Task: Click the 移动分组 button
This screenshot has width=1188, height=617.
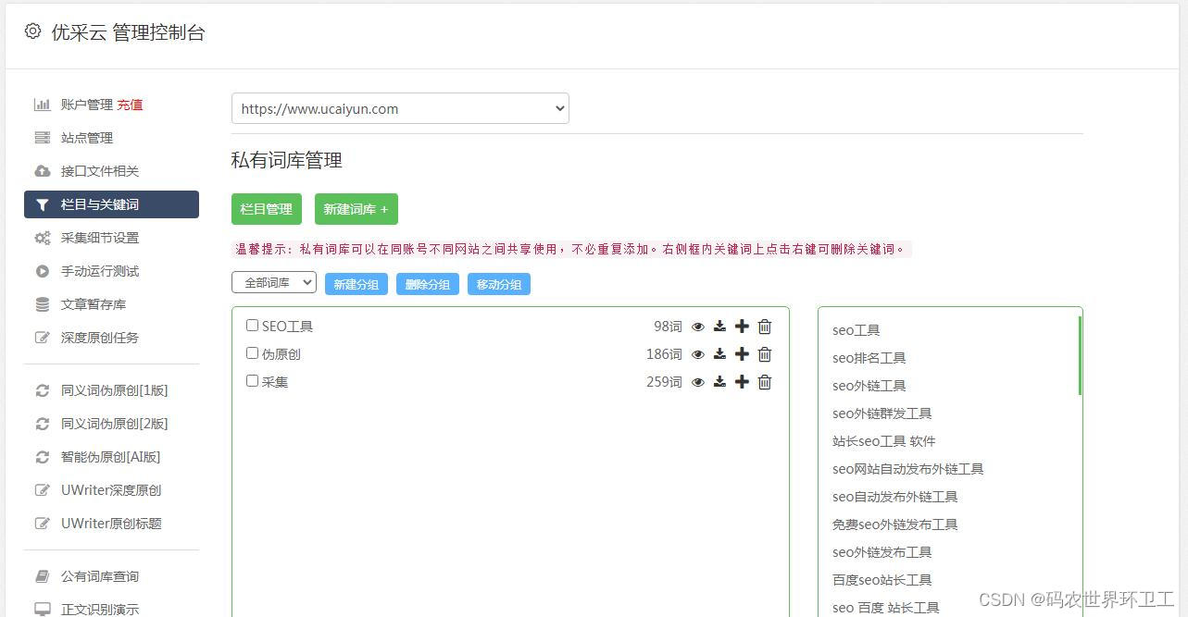Action: click(499, 284)
